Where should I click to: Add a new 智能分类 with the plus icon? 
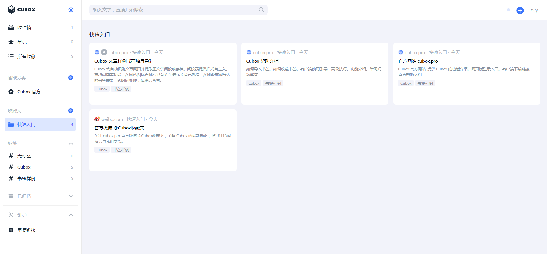pyautogui.click(x=71, y=78)
